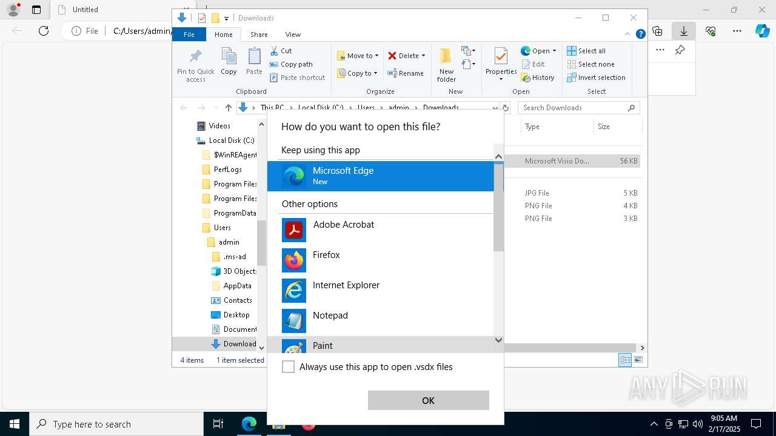Click the Paste ribbon icon
This screenshot has height=436, width=776.
click(254, 62)
